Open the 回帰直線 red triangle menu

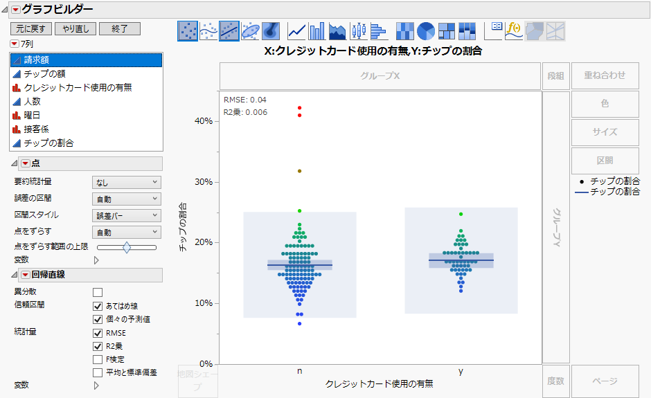[x=26, y=275]
